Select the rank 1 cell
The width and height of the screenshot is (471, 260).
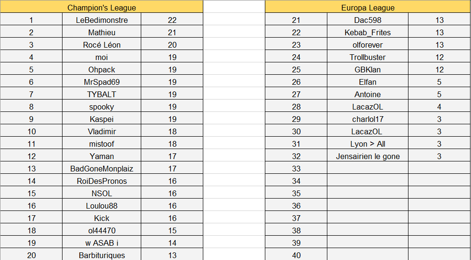[x=31, y=20]
